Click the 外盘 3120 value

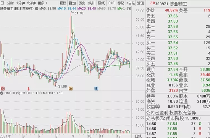tap(173, 91)
